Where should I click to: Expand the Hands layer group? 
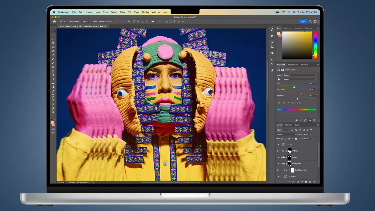coord(281,157)
